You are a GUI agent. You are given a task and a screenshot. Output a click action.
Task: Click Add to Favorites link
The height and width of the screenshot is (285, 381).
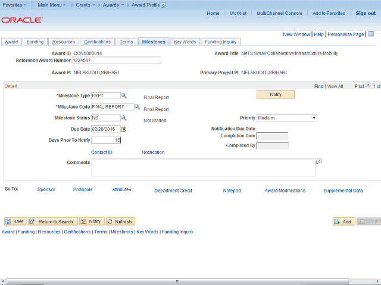329,13
